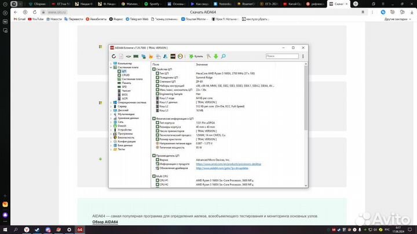Expand the Дисплей tree node
Viewport: 417px width, 234px height.
pos(111,110)
